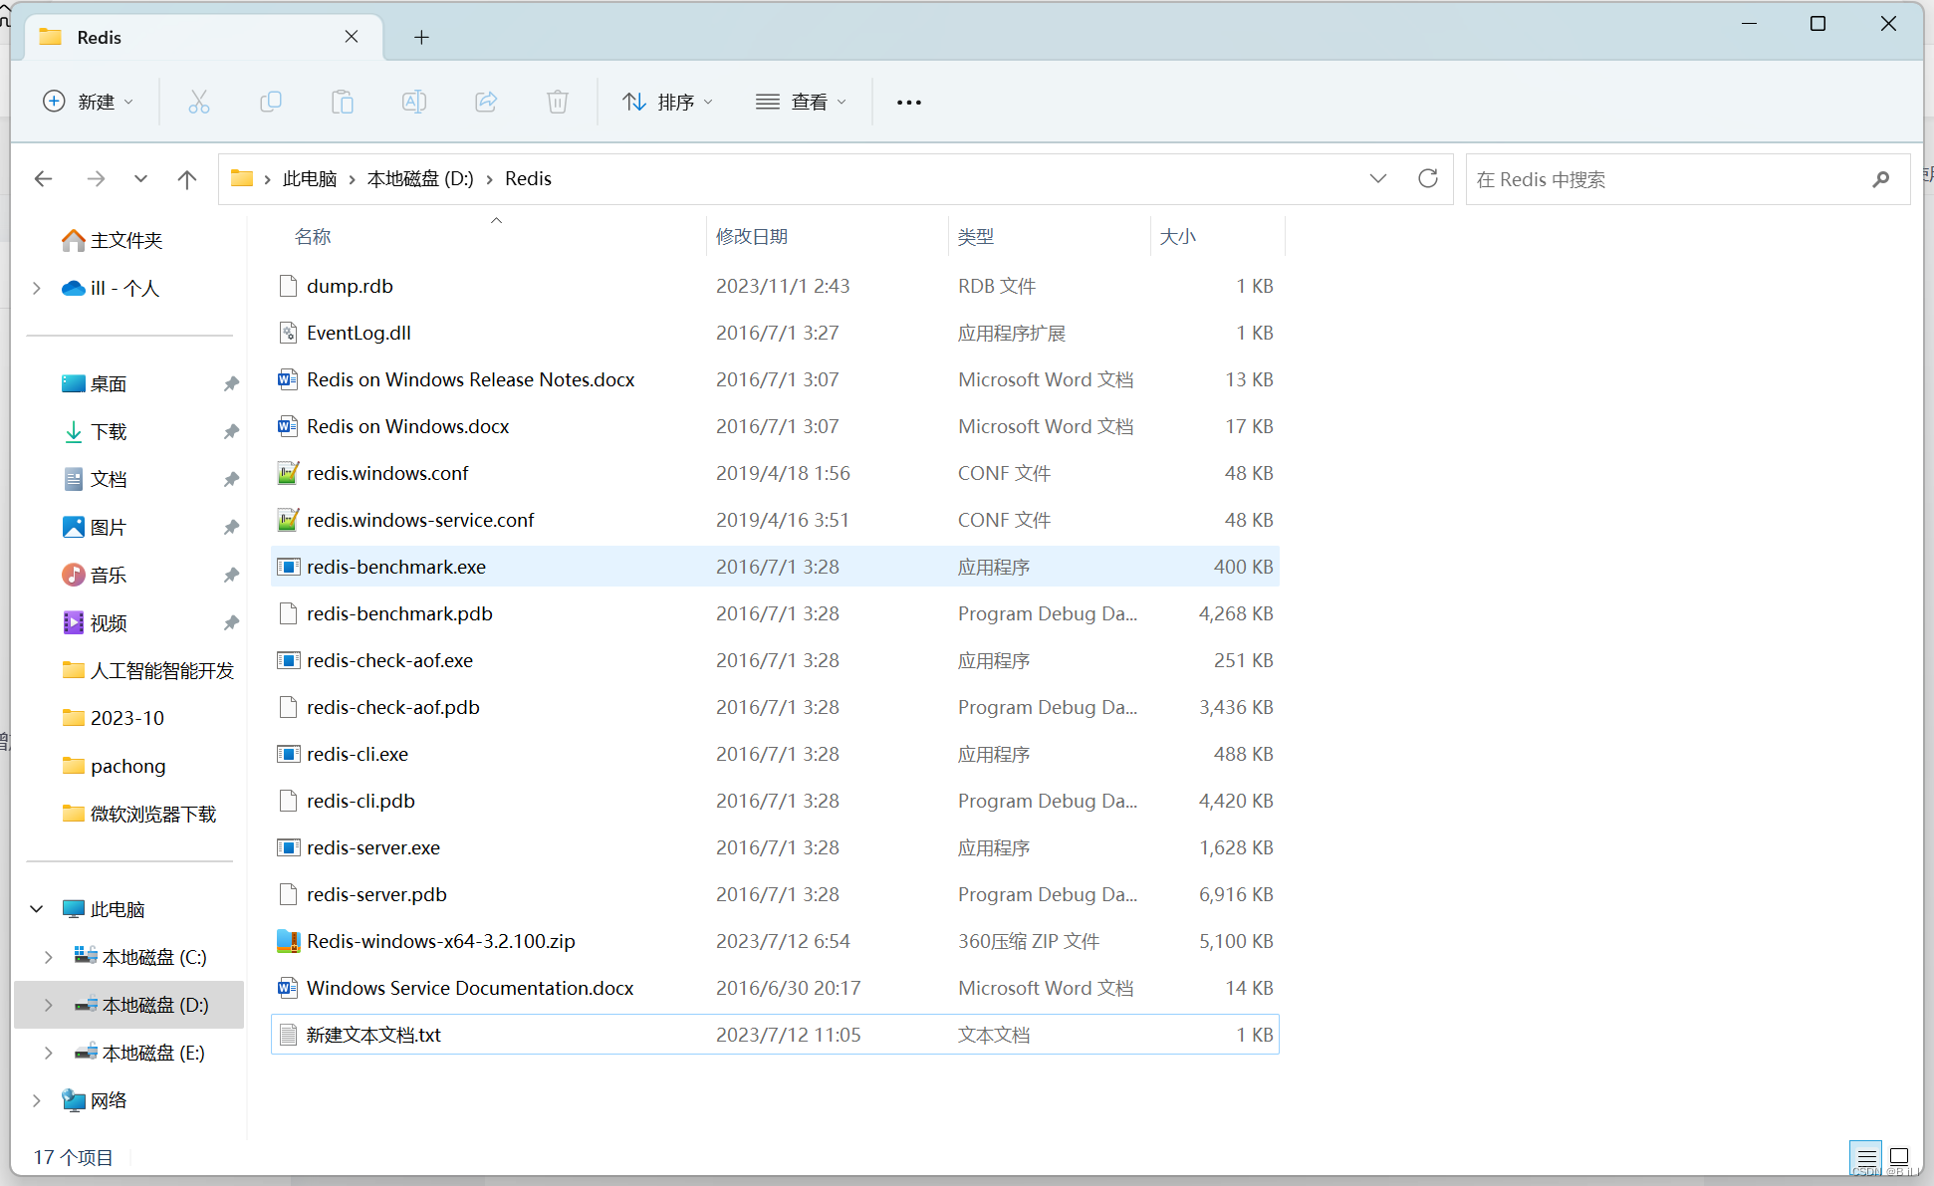The height and width of the screenshot is (1186, 1934).
Task: Expand the 本地磁盘 (C:) tree node
Action: pyautogui.click(x=48, y=957)
